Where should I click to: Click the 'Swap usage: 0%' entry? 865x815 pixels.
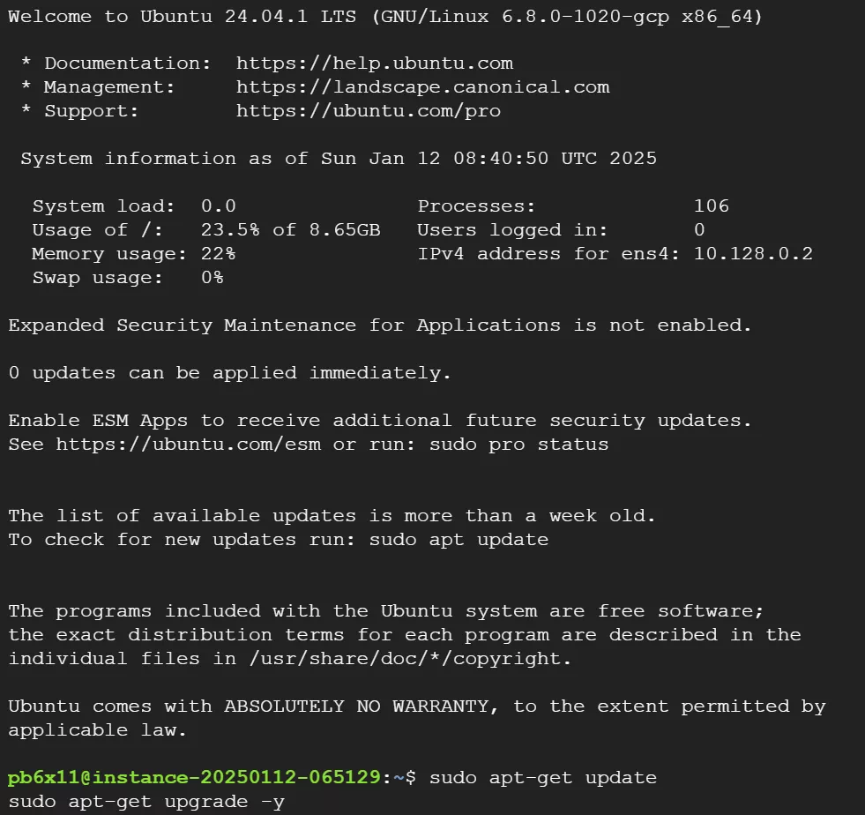tap(128, 278)
